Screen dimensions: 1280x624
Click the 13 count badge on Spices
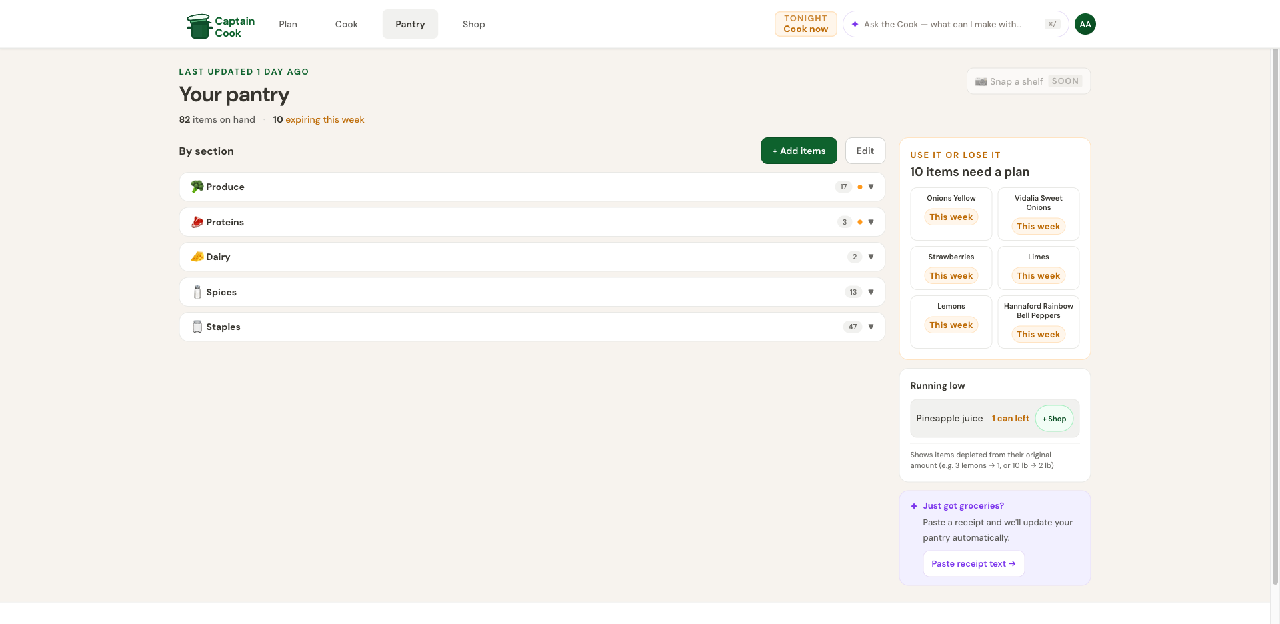(853, 292)
